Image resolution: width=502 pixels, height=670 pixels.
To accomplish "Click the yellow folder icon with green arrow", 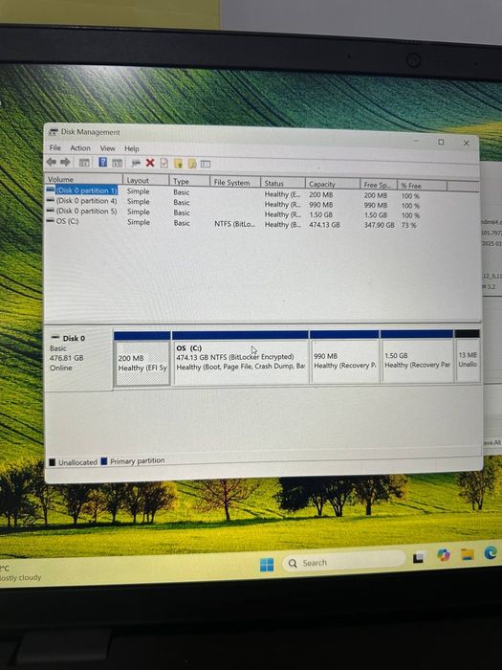I will (x=178, y=164).
